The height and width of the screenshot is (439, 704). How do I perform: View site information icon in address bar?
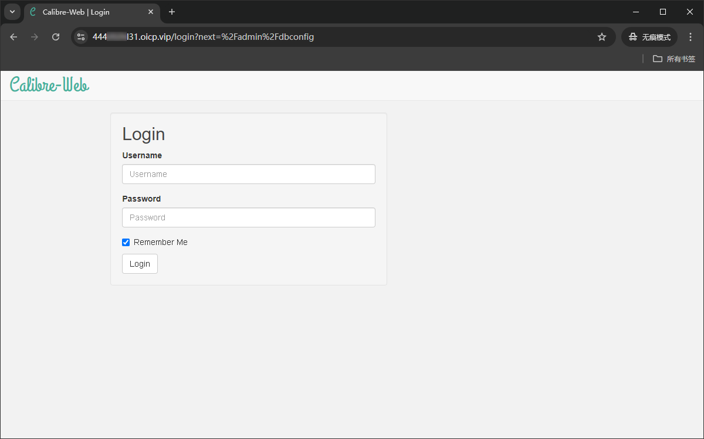[x=81, y=37]
